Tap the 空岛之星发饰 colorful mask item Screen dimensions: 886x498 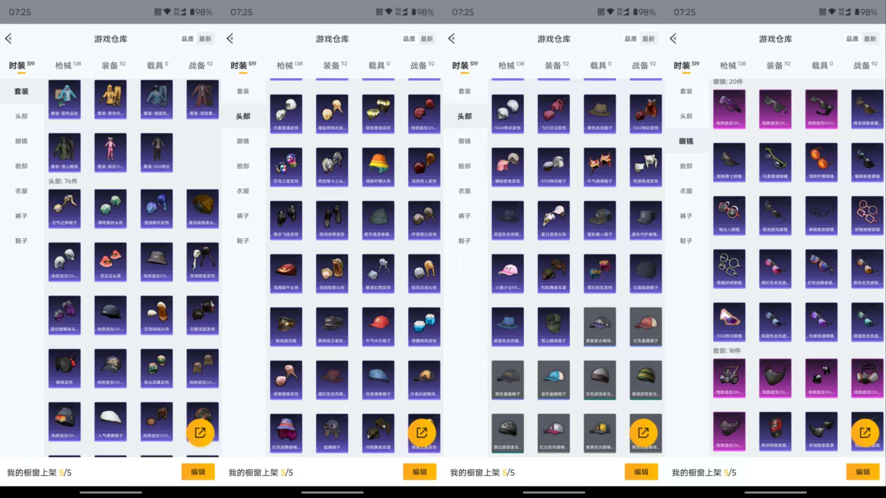[286, 167]
